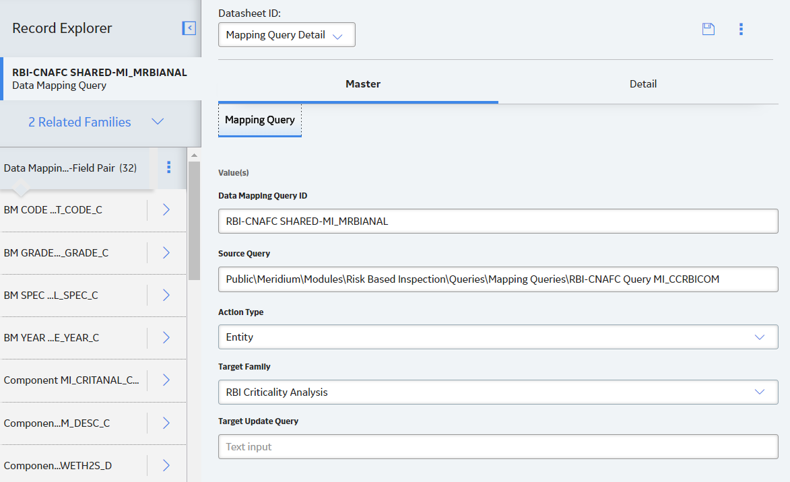Image resolution: width=790 pixels, height=482 pixels.
Task: Open Component MI_CRITANAL_C arrow
Action: [166, 380]
